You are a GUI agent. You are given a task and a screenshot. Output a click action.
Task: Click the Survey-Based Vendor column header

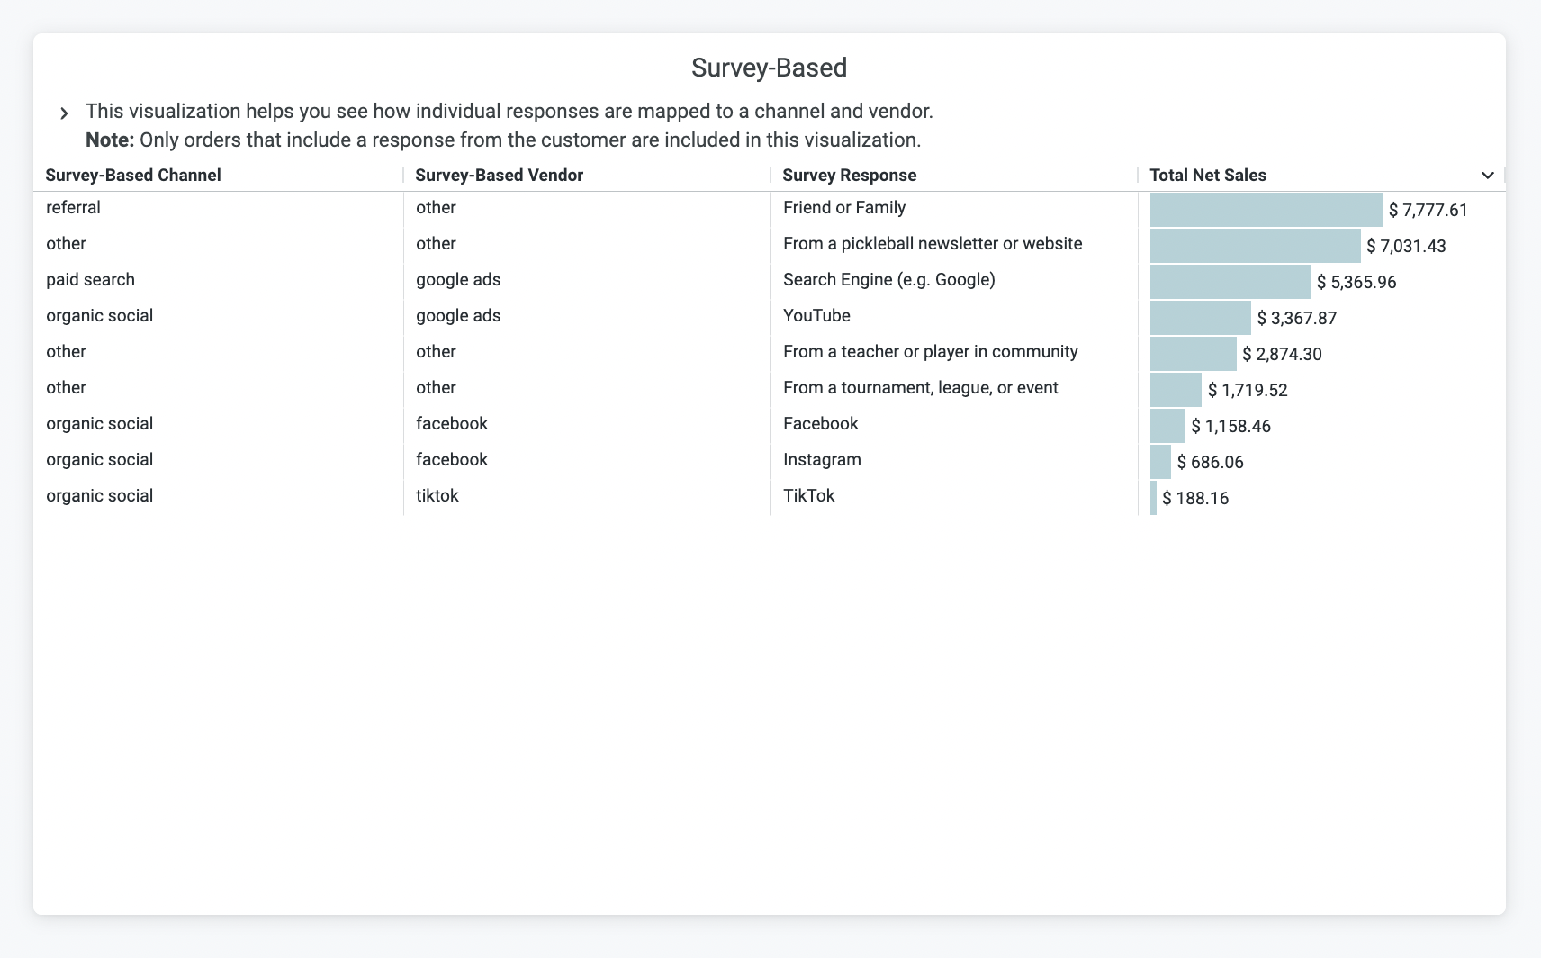click(x=499, y=176)
